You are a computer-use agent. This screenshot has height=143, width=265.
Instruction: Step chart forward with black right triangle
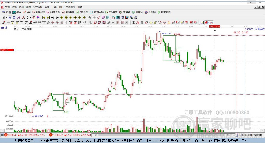point(57,18)
